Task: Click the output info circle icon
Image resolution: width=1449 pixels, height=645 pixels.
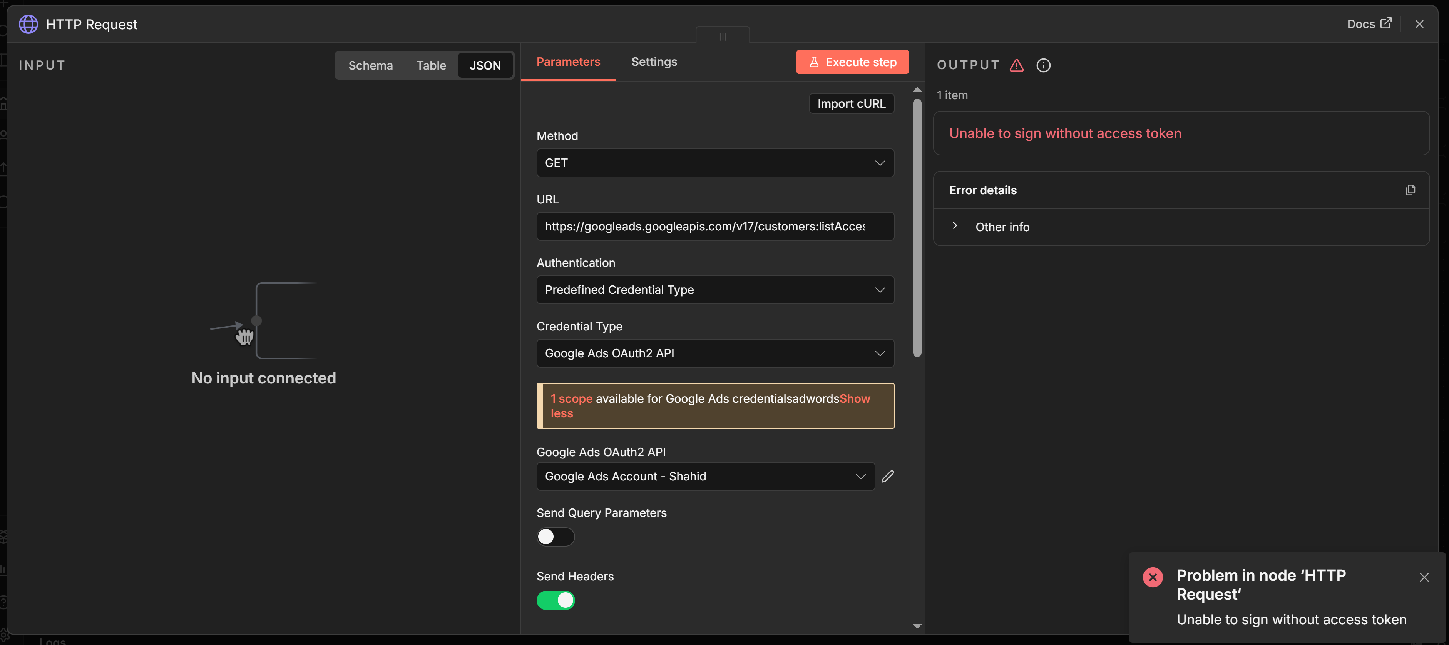Action: [x=1043, y=65]
